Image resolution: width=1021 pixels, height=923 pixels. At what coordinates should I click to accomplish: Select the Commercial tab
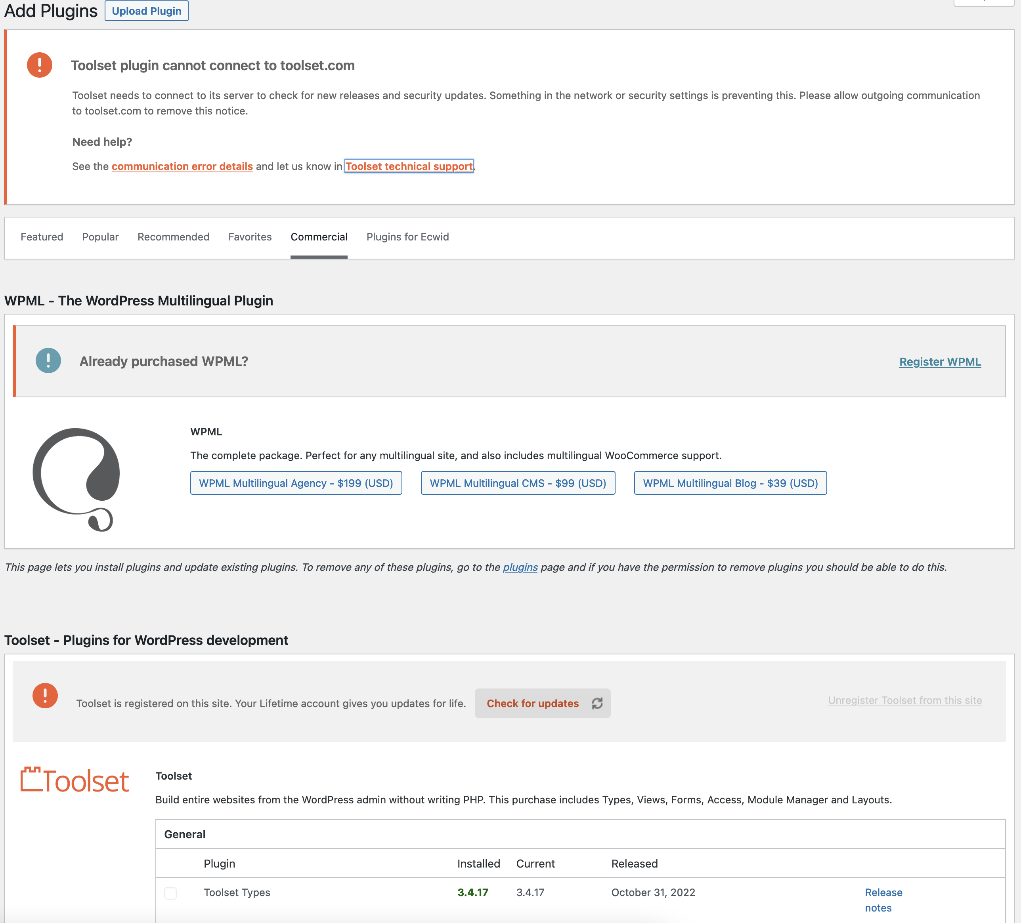click(319, 237)
